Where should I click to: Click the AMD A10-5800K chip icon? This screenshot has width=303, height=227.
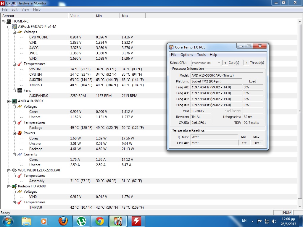(14, 101)
